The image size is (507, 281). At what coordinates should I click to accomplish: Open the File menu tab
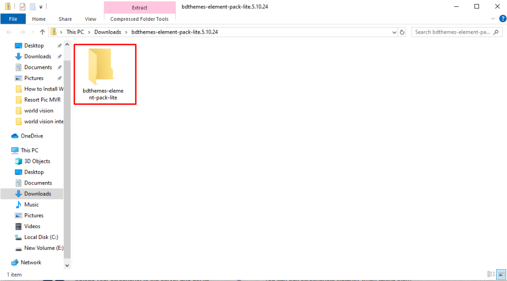coord(13,19)
